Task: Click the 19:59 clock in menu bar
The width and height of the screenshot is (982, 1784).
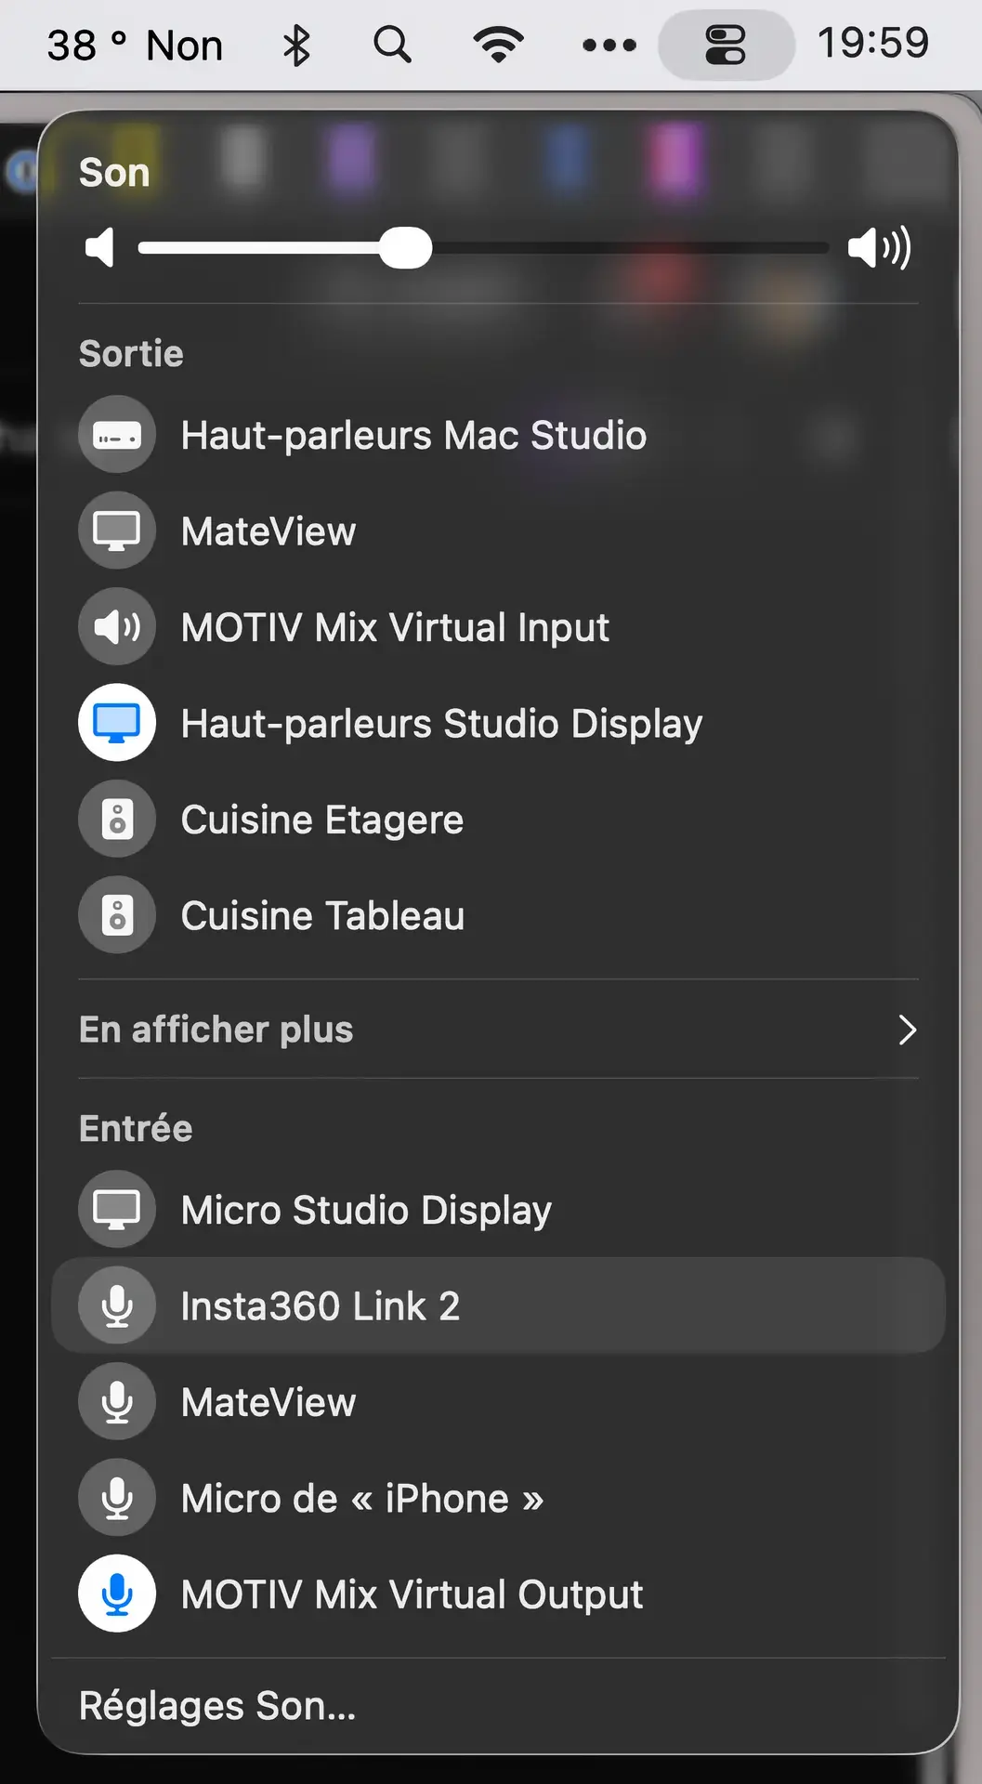Action: pyautogui.click(x=873, y=43)
